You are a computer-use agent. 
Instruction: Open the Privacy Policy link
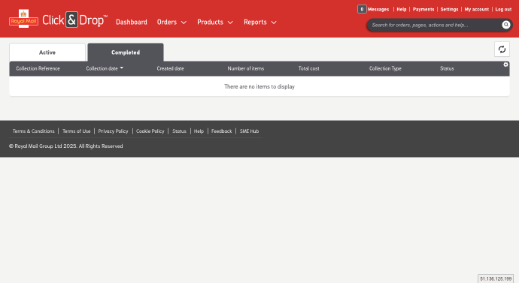pos(113,131)
